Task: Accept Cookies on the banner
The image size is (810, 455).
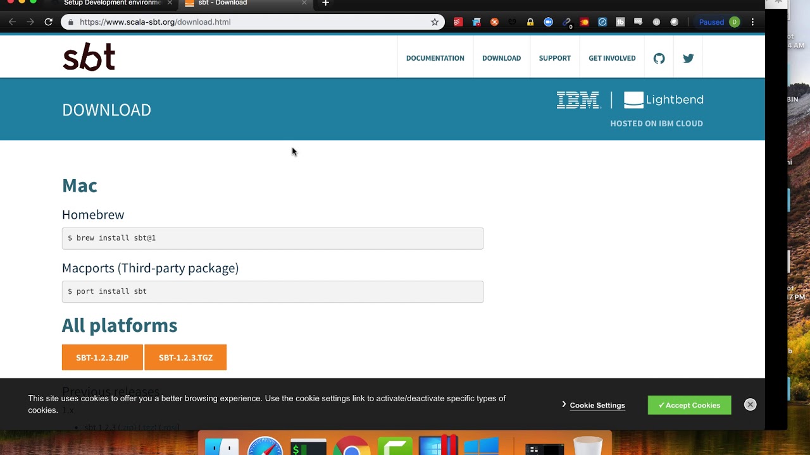Action: point(689,405)
